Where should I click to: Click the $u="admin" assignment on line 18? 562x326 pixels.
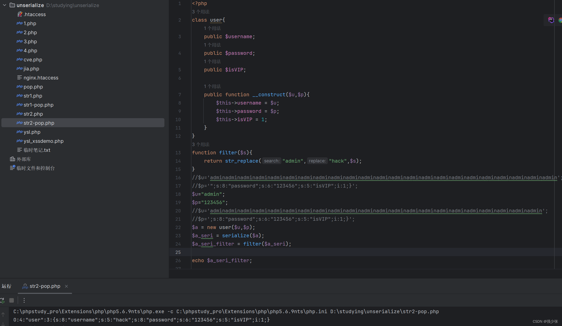208,194
